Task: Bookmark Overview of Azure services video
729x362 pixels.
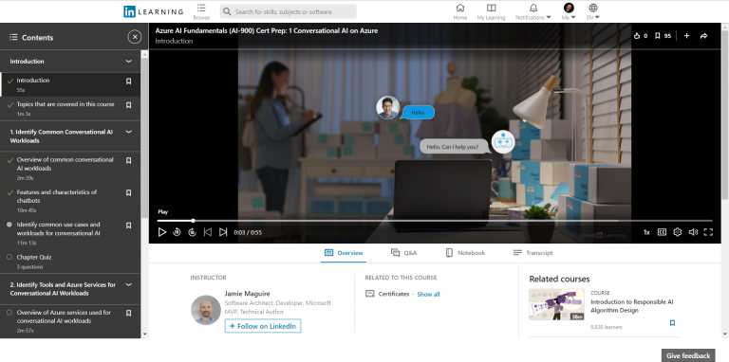Action: (129, 314)
